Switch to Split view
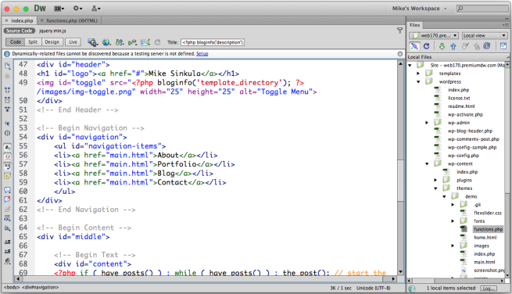512x294 pixels. click(33, 42)
